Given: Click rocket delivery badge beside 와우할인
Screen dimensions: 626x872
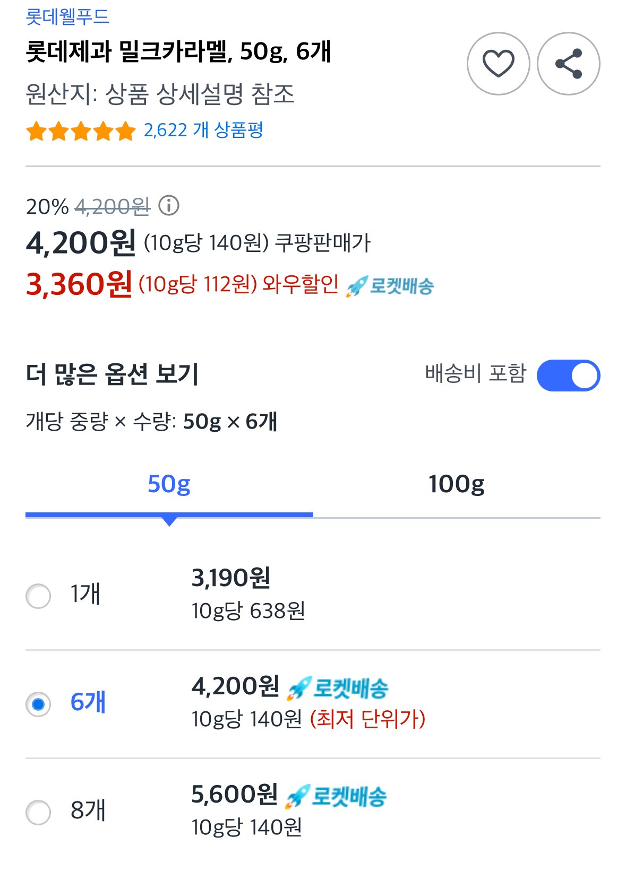Looking at the screenshot, I should [389, 286].
